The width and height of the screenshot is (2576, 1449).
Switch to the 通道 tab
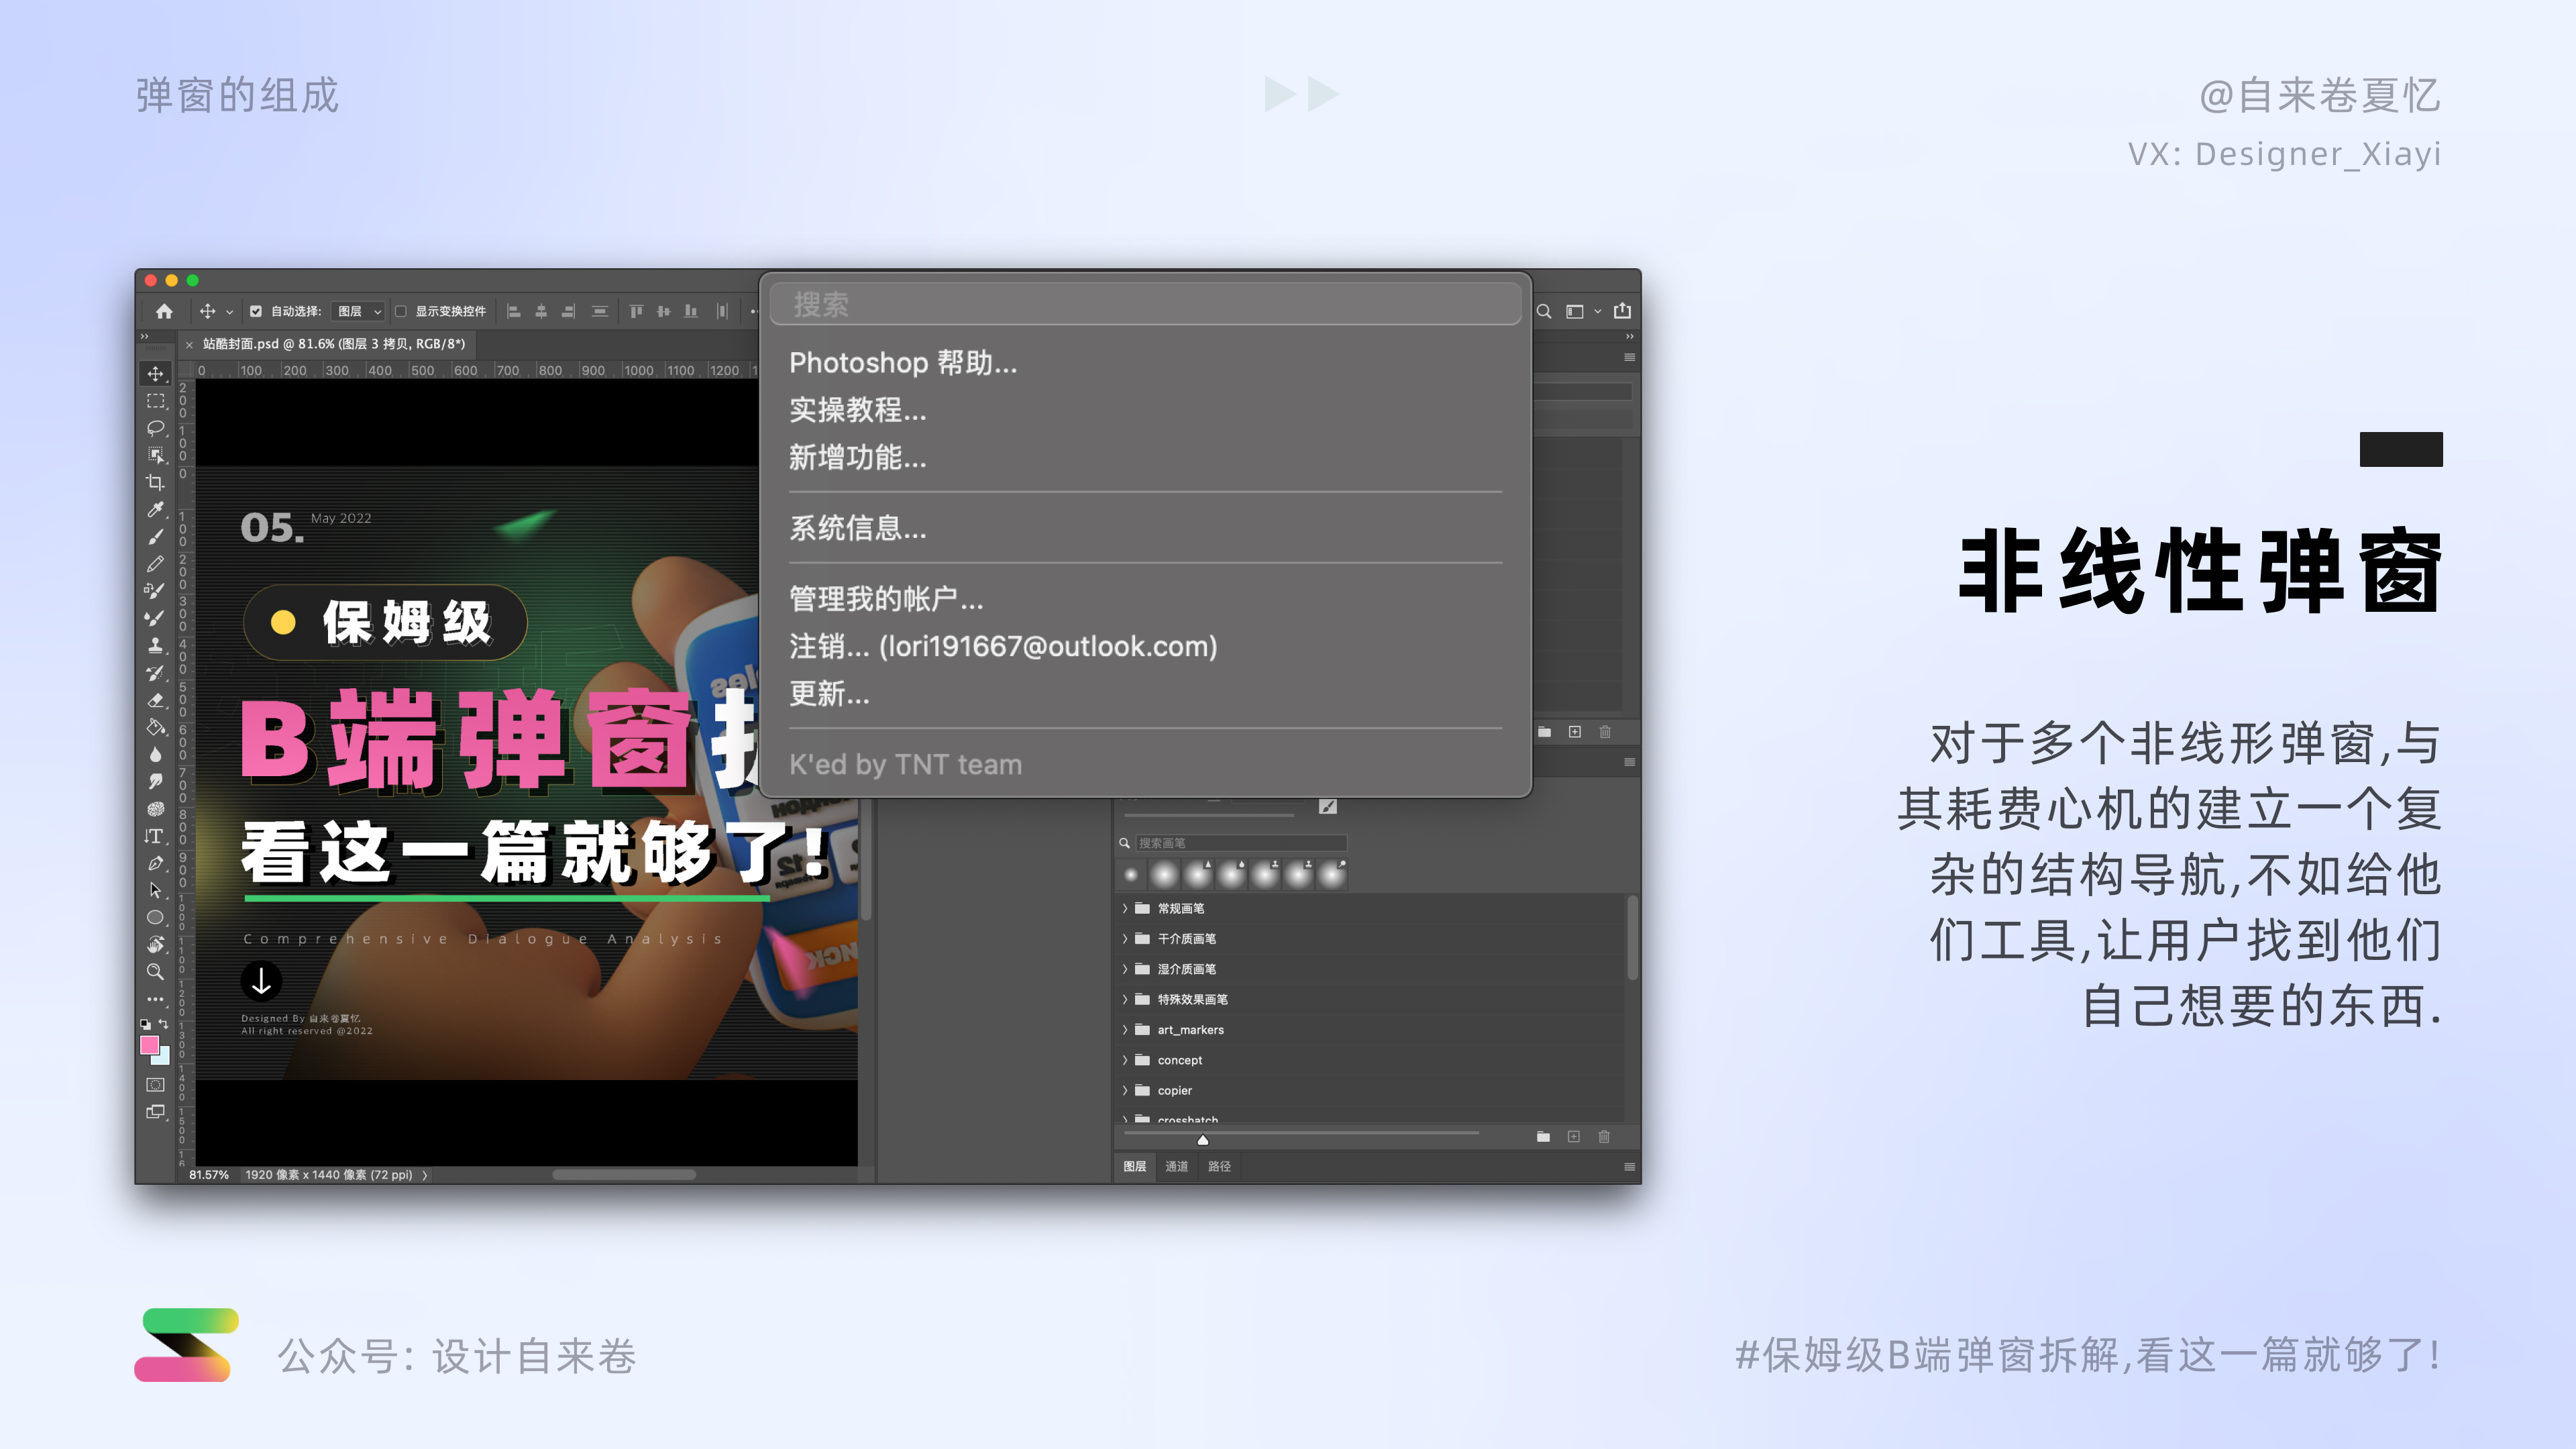click(x=1177, y=1166)
